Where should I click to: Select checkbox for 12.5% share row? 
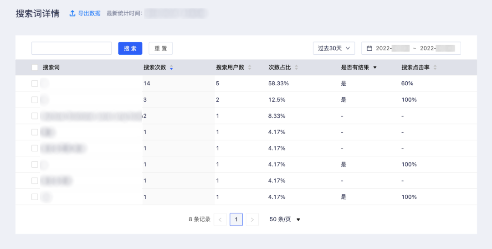pos(35,100)
